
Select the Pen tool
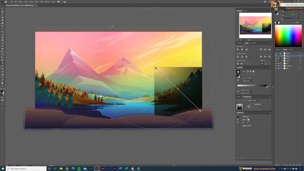(x=2, y=20)
